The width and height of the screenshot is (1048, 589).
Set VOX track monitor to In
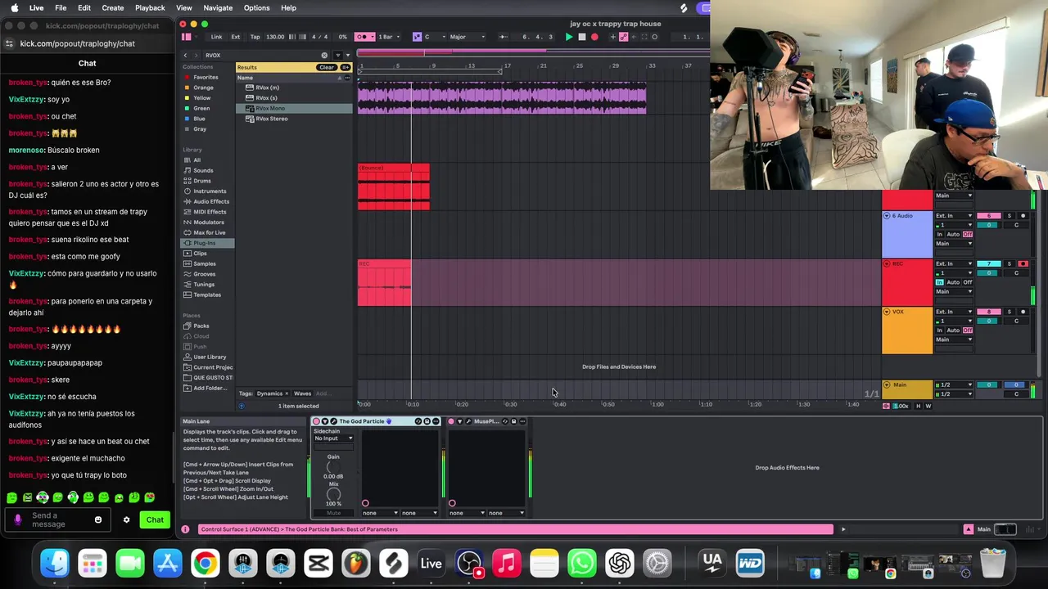(x=940, y=330)
